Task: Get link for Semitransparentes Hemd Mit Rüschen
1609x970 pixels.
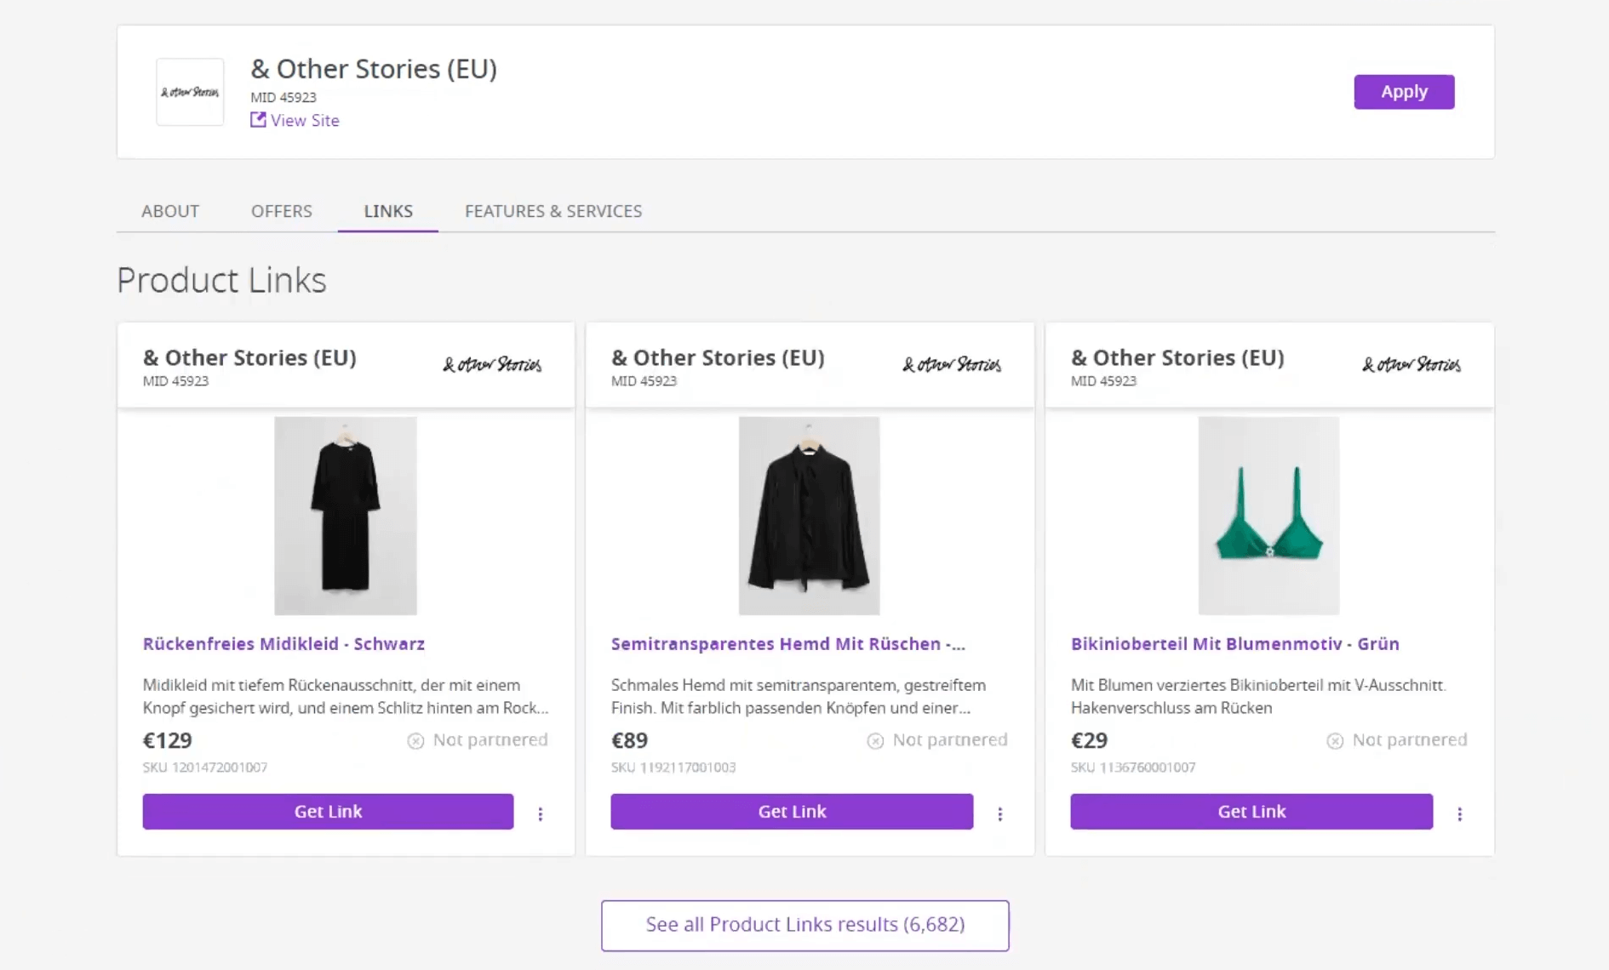Action: click(792, 812)
